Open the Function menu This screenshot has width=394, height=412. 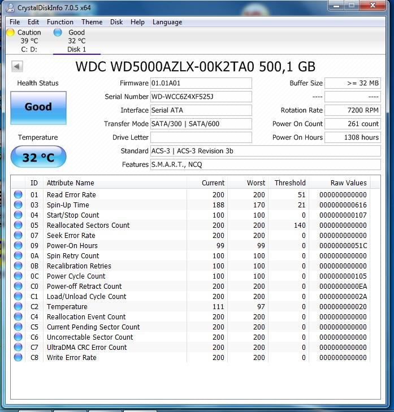(x=60, y=22)
